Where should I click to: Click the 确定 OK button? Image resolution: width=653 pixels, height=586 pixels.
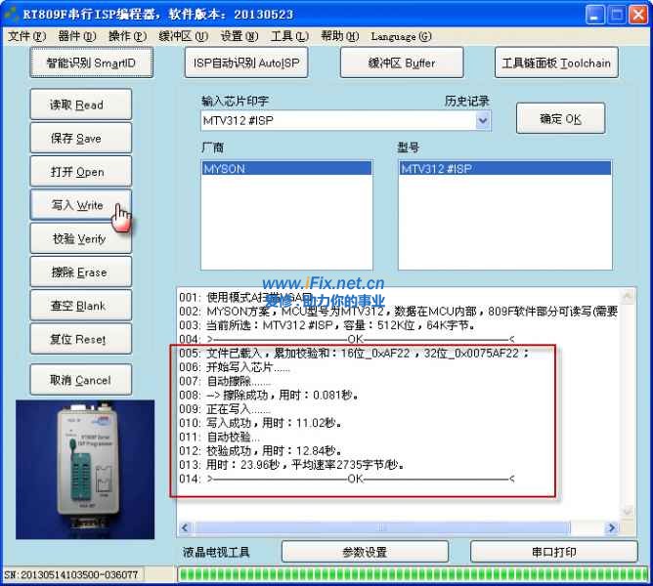[560, 119]
